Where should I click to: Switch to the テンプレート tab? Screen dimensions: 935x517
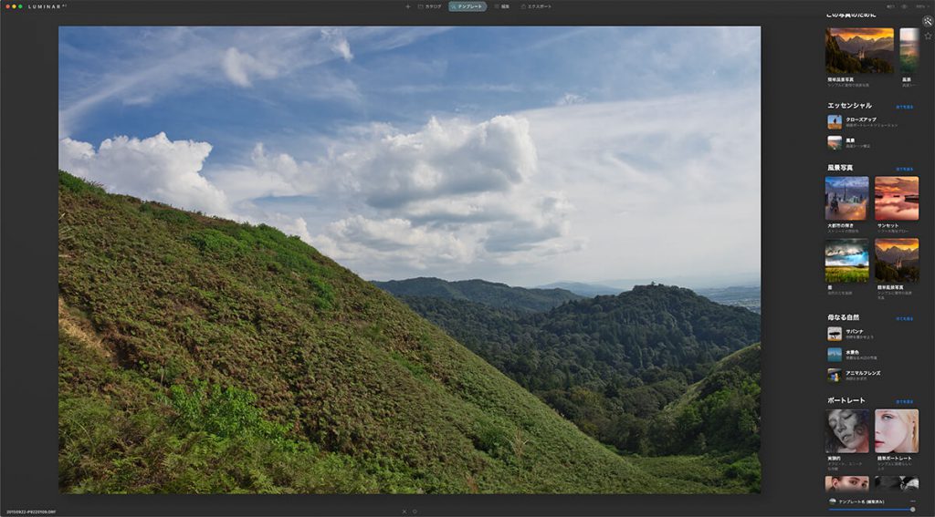click(467, 6)
